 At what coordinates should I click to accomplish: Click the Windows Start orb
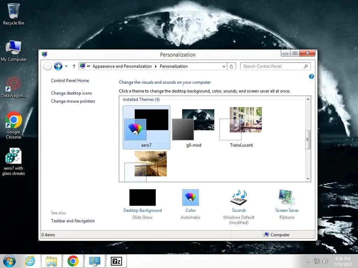pos(9,261)
